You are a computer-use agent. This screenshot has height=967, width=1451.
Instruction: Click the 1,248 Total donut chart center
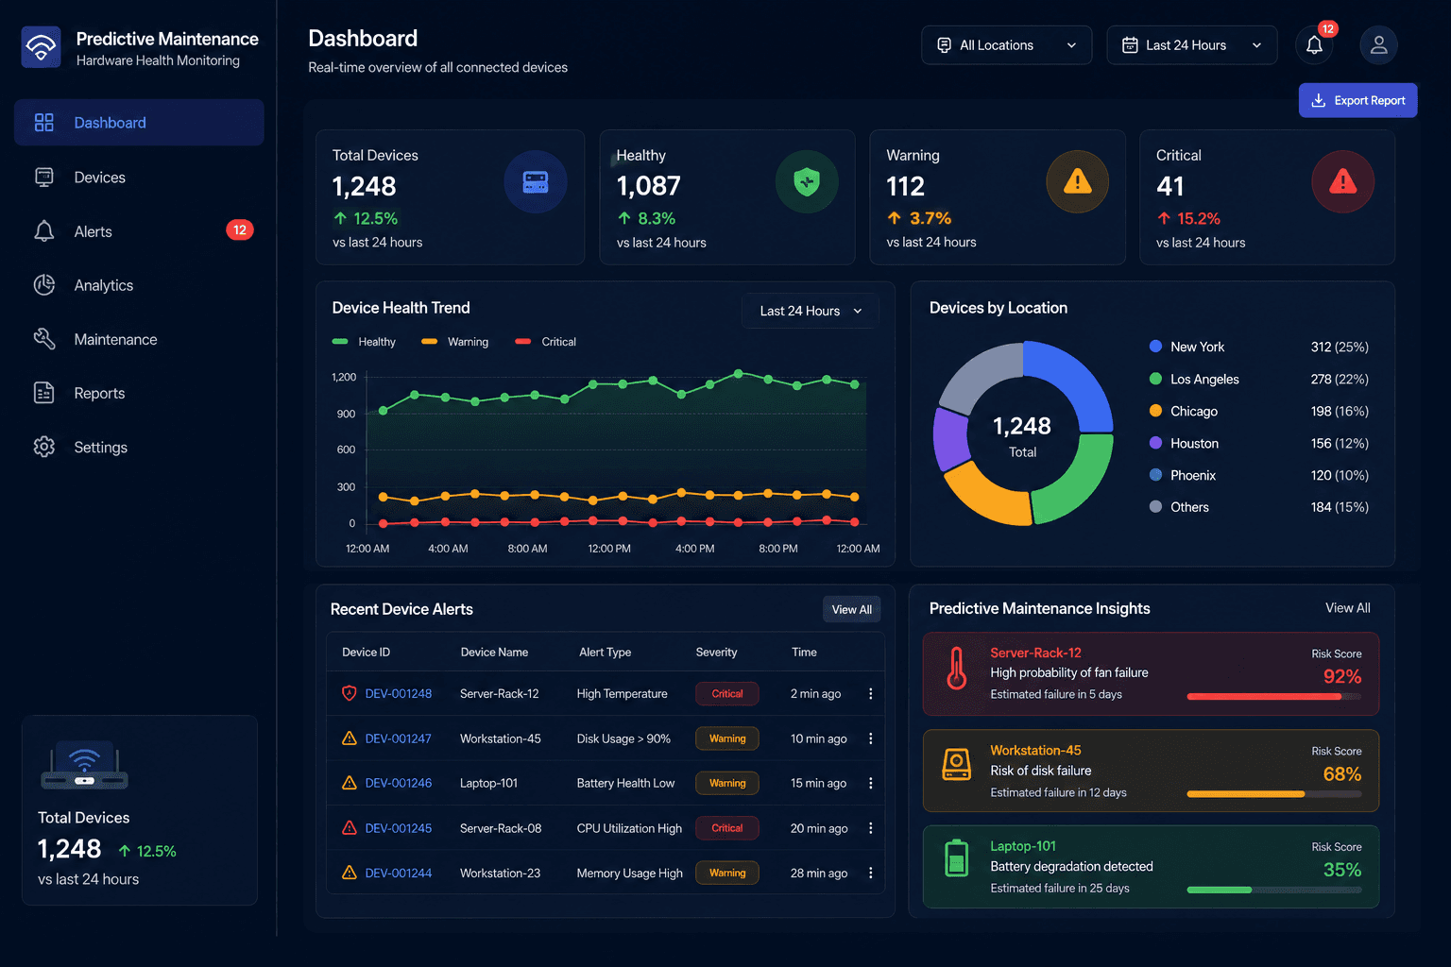1022,435
